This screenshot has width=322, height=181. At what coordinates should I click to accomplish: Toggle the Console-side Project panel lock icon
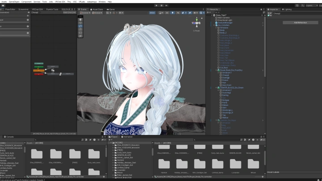tap(102, 137)
